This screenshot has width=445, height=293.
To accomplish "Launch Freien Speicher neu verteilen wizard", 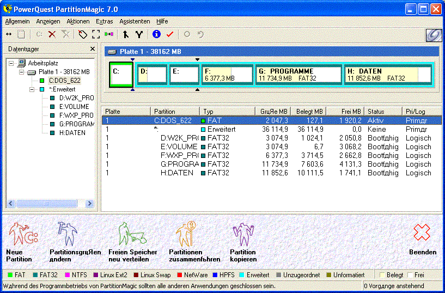I will [132, 242].
